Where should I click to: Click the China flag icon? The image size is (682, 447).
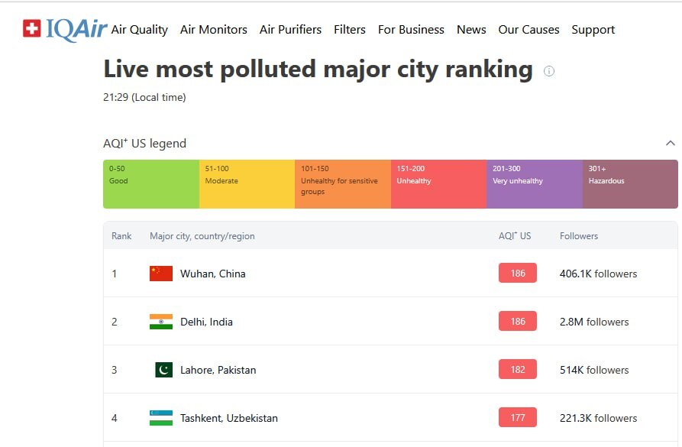(x=161, y=274)
